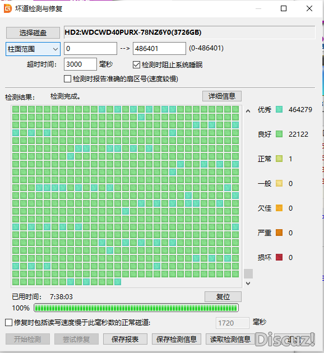Click the 开始检测 button
Screen dimensions: 324x353
pyautogui.click(x=27, y=339)
